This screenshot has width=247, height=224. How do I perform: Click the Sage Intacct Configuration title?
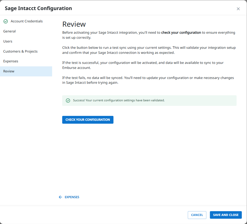(x=38, y=8)
